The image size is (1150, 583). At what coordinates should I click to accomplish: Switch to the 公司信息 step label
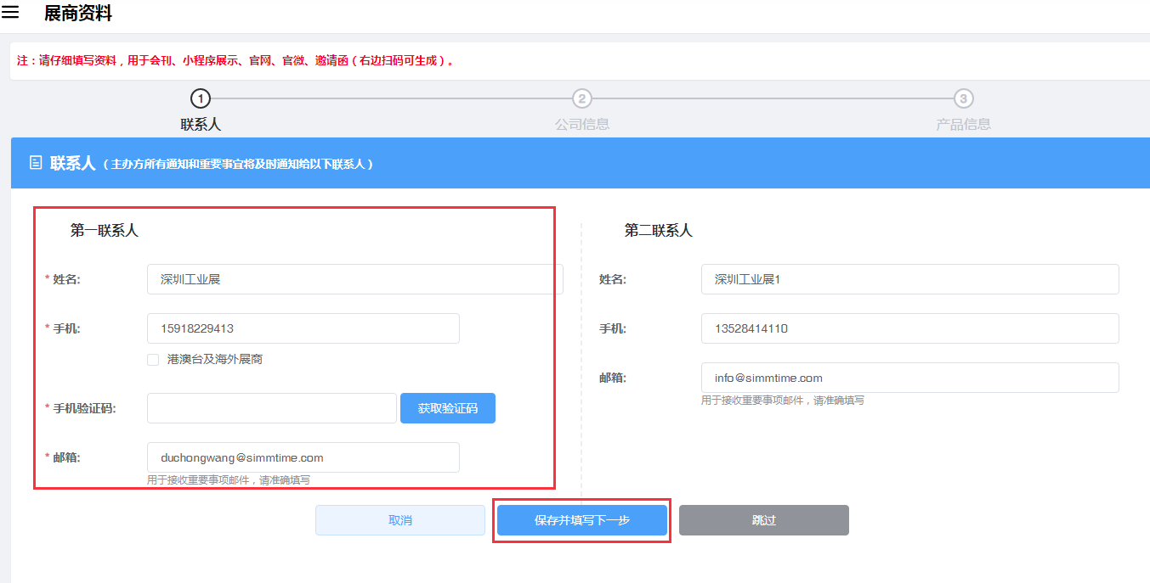(581, 124)
